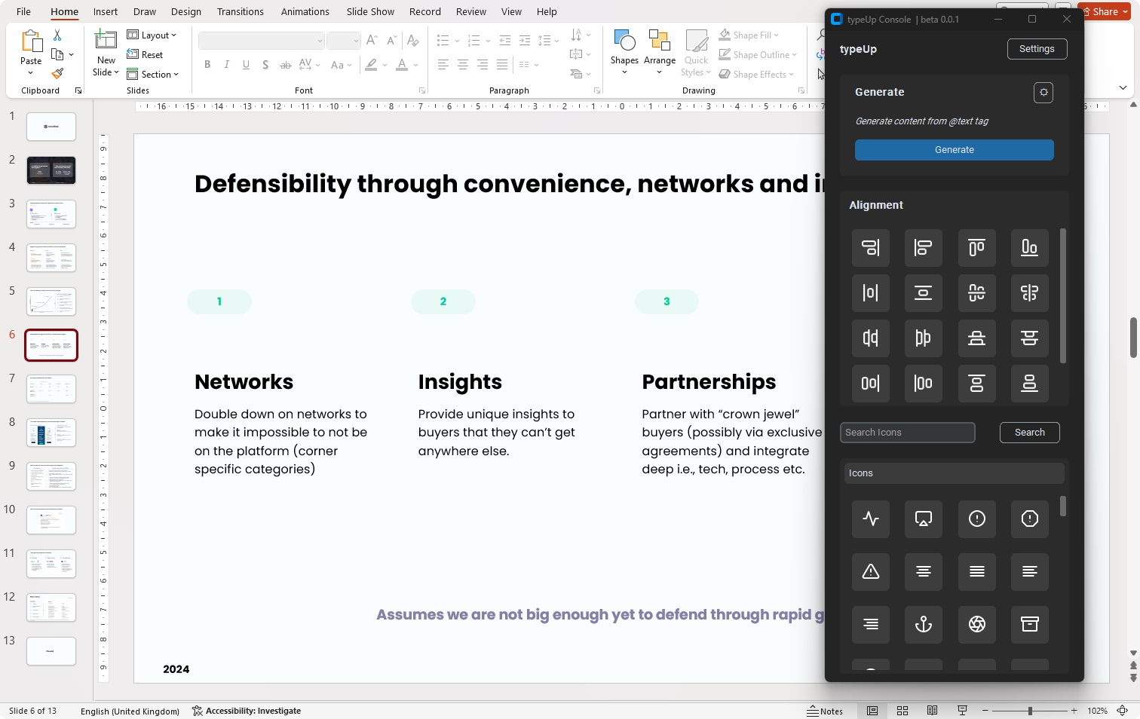Click the activity pulse icon

[870, 519]
